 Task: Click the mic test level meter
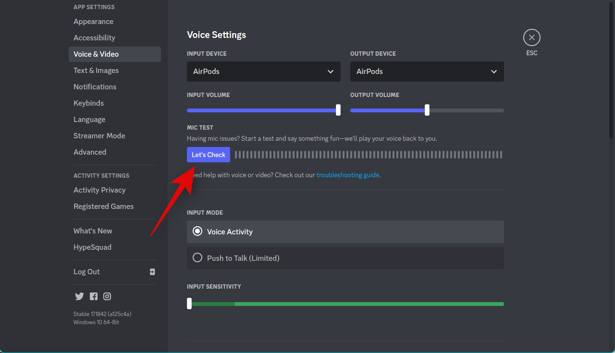[368, 155]
